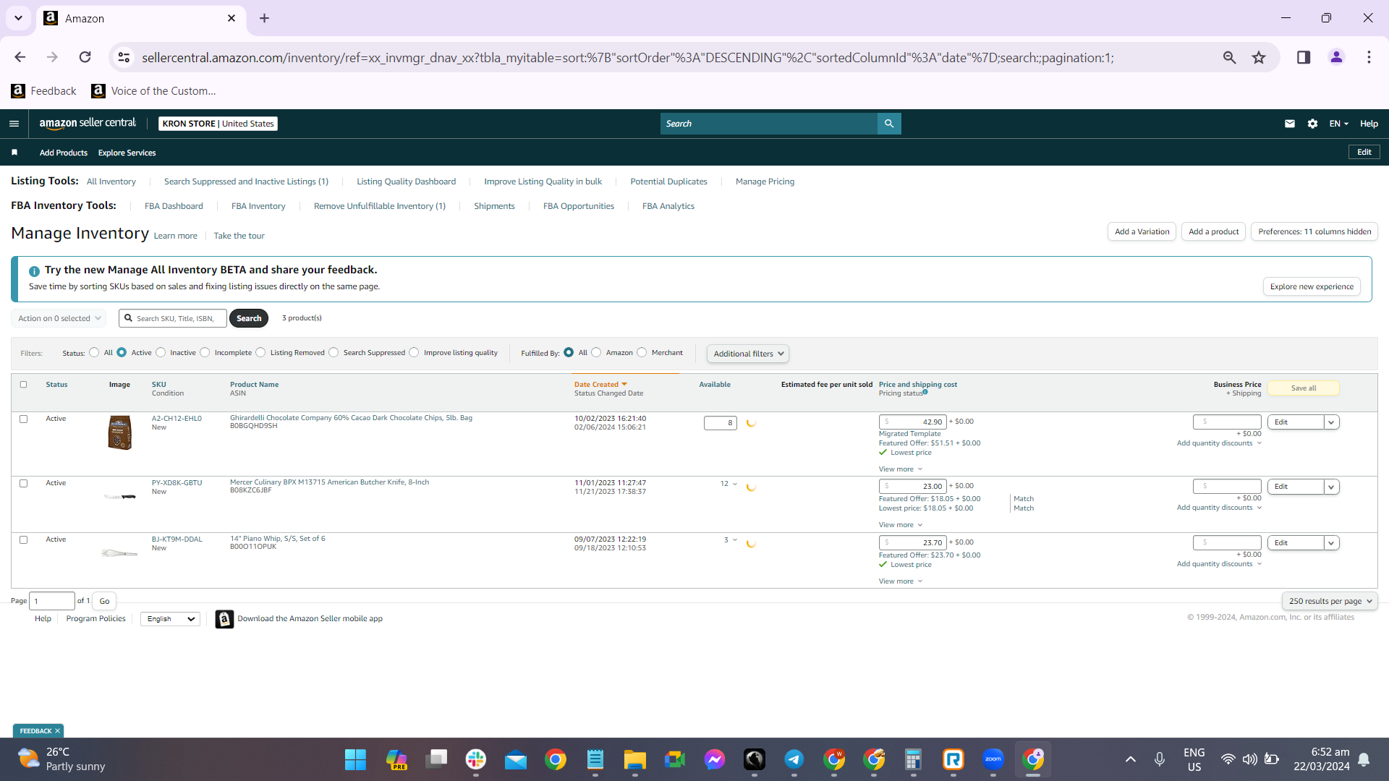1389x781 pixels.
Task: Expand the Additional filters dropdown
Action: coord(747,354)
